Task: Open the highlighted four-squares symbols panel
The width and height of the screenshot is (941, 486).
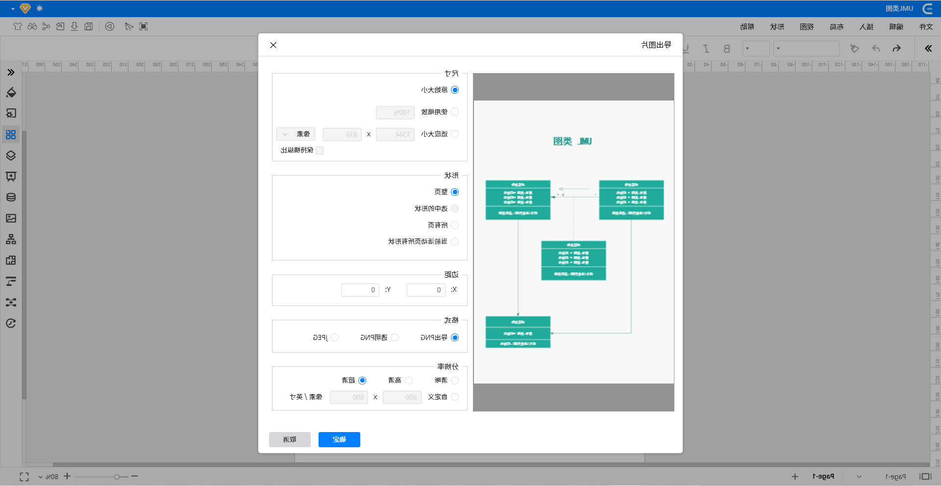Action: click(x=11, y=134)
